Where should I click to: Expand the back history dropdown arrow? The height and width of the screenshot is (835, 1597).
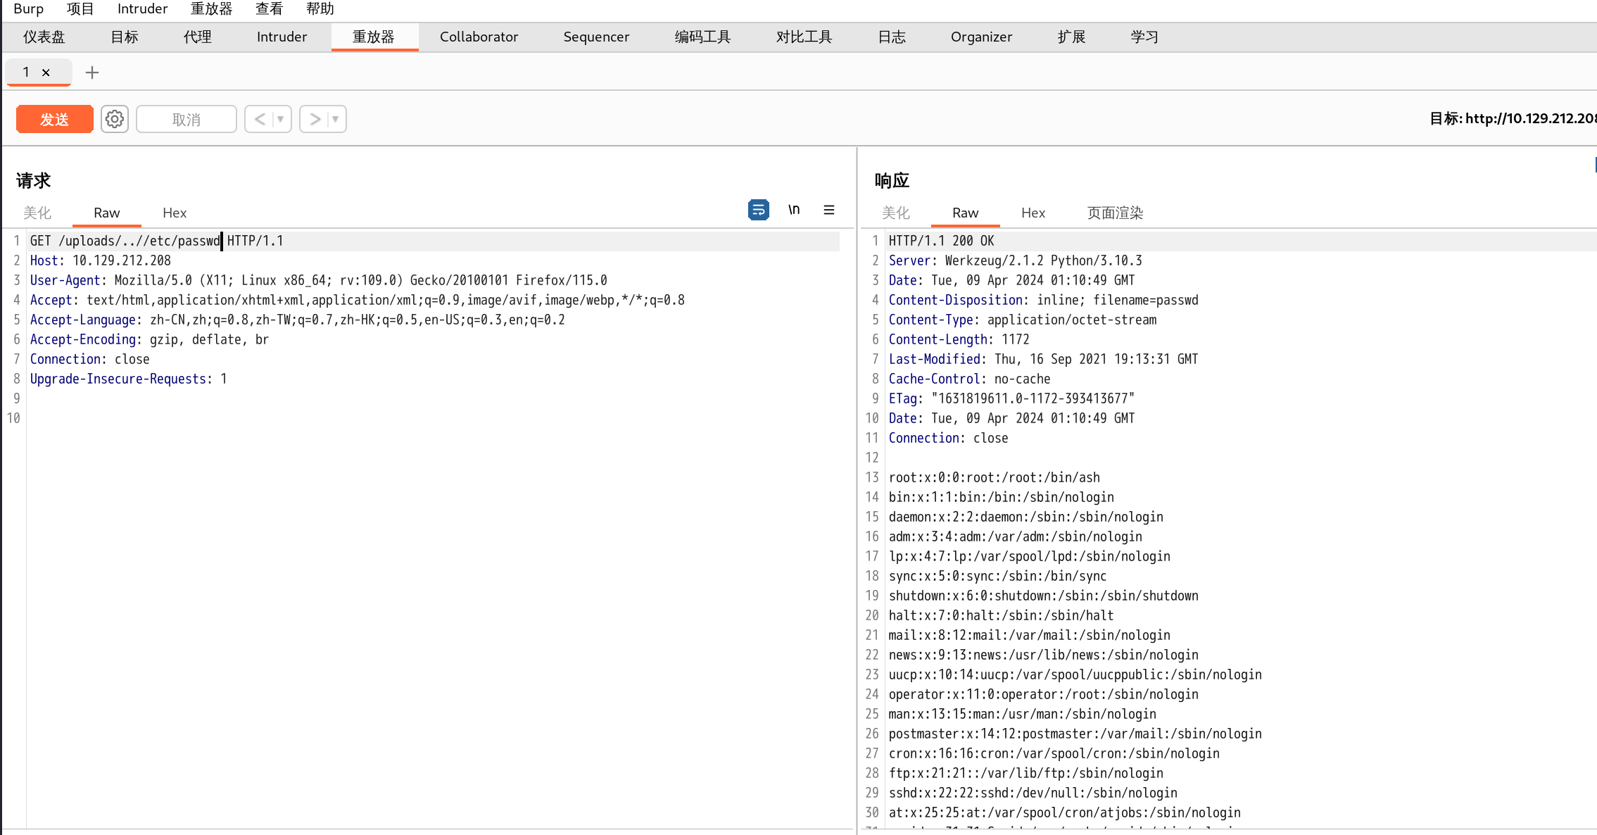[281, 119]
